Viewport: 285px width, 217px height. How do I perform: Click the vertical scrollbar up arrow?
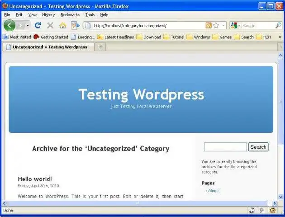click(280, 55)
